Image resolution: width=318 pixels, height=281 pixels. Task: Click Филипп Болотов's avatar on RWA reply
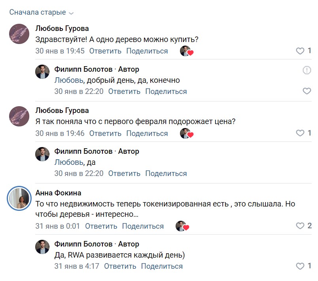point(42,247)
